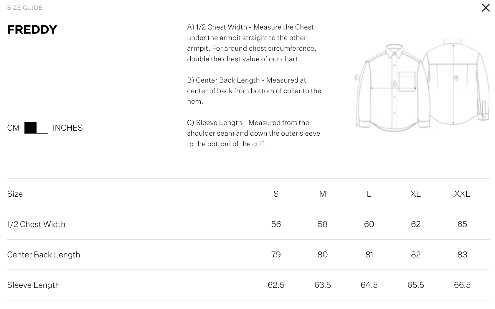This screenshot has width=495, height=309.
Task: Click the FREDDY product title
Action: [x=32, y=29]
